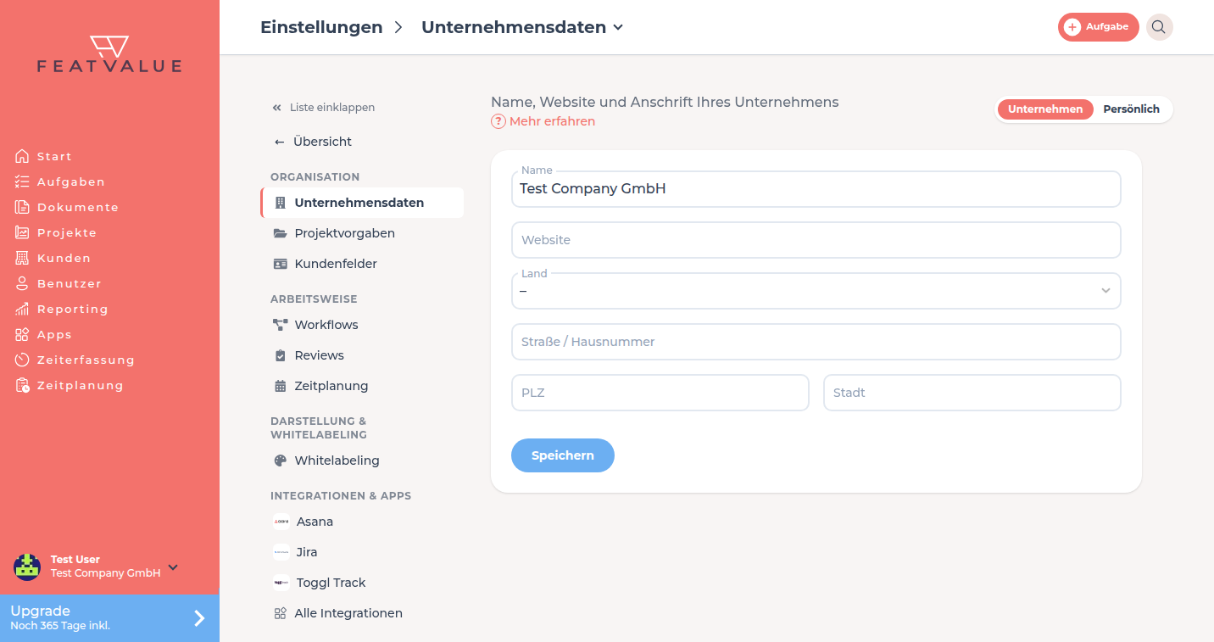Viewport: 1214px width, 642px height.
Task: Create a new task with Aufgabe button
Action: [x=1098, y=27]
